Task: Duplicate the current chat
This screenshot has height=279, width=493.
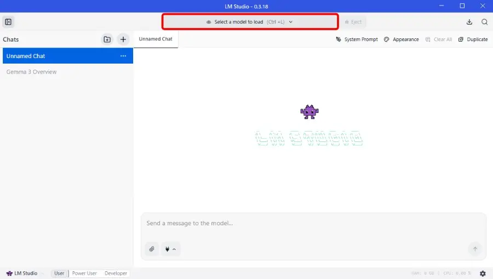Action: tap(473, 39)
